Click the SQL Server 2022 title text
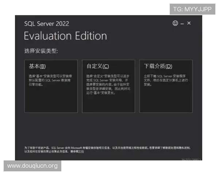Screen dimensions: 219x175 coord(47,24)
